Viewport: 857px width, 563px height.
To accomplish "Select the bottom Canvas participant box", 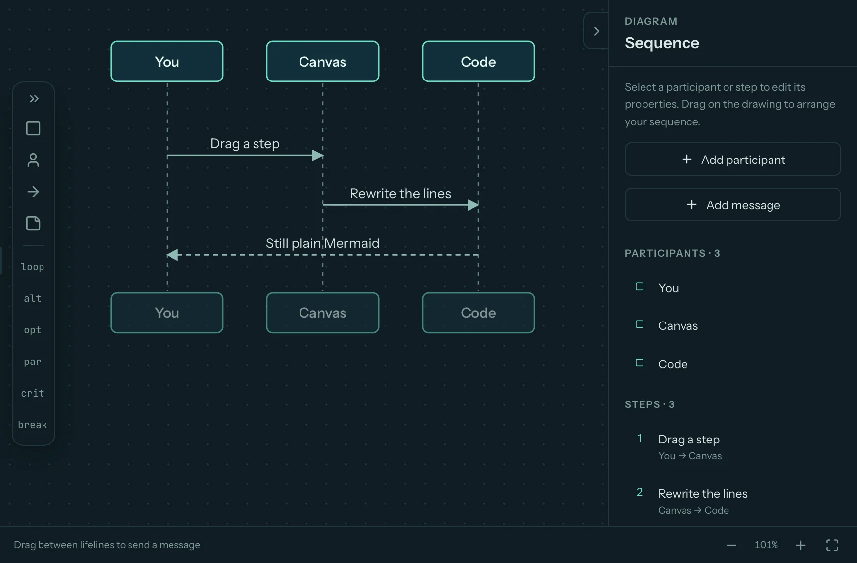I will (x=323, y=313).
